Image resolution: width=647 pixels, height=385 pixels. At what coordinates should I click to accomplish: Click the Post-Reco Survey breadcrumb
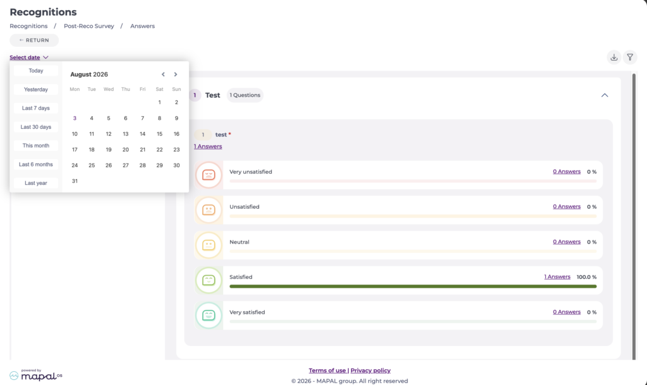(88, 26)
